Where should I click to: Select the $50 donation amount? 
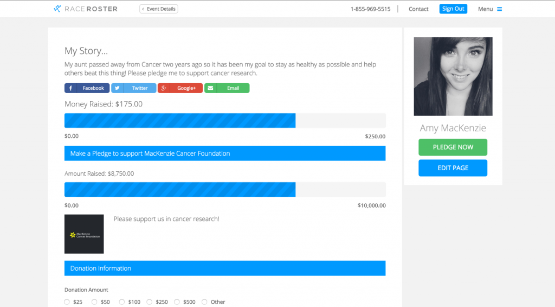94,302
